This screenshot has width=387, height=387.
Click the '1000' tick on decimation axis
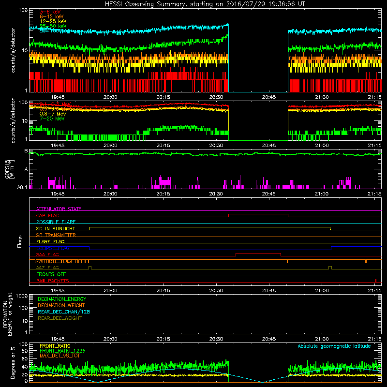click(22, 296)
